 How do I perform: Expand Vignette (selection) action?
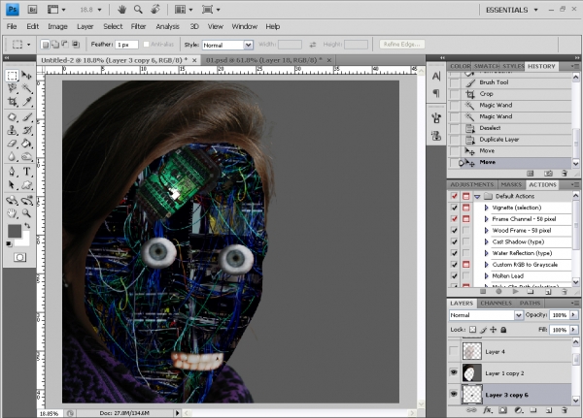pyautogui.click(x=487, y=208)
